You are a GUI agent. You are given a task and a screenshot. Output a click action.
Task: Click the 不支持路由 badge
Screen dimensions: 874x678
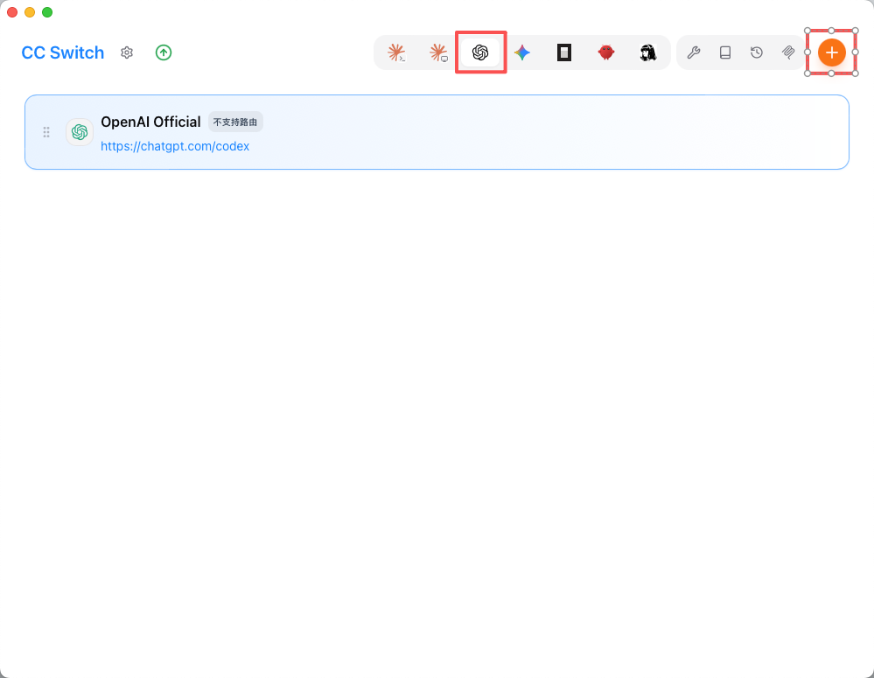(x=235, y=122)
